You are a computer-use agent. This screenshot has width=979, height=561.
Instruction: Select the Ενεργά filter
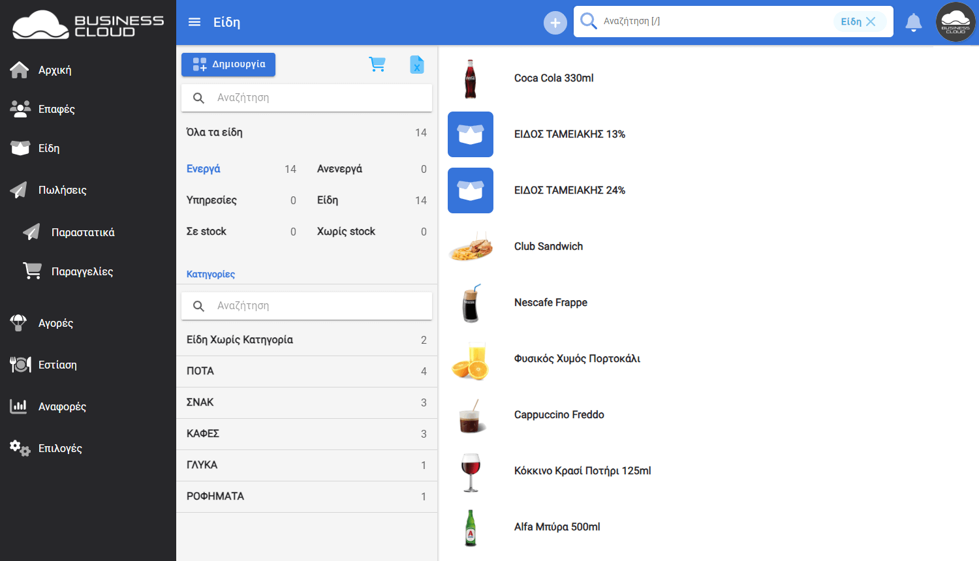241,169
